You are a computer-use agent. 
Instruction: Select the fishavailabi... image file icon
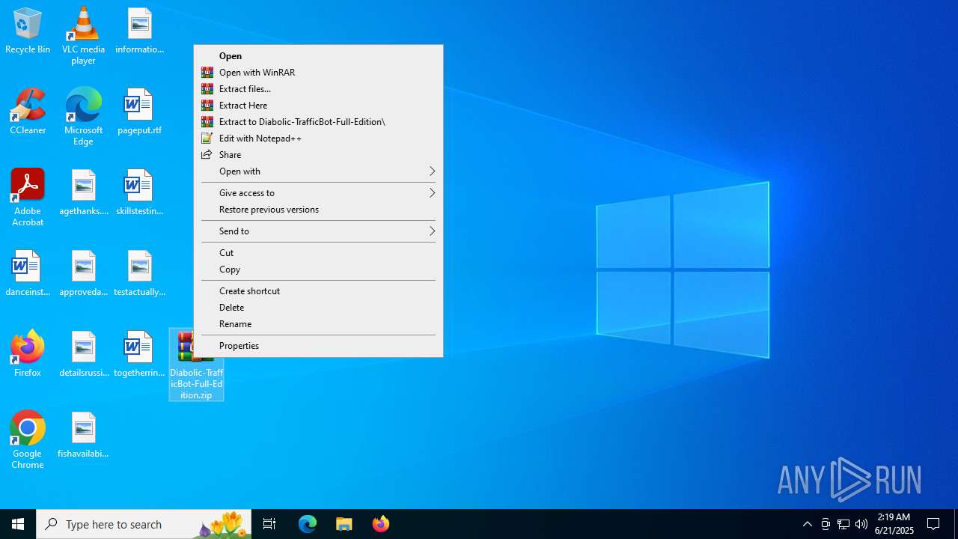(83, 436)
